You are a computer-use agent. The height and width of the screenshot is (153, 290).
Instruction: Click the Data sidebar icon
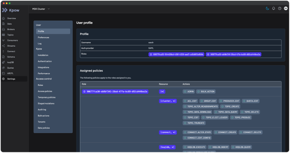[x=3, y=24]
